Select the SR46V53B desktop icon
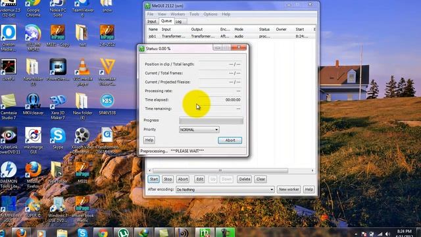 [x=107, y=104]
